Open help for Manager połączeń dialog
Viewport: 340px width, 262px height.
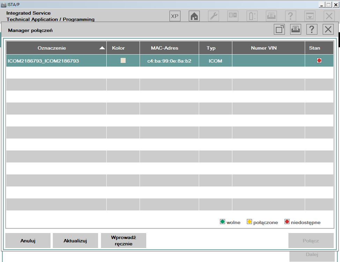pos(312,29)
